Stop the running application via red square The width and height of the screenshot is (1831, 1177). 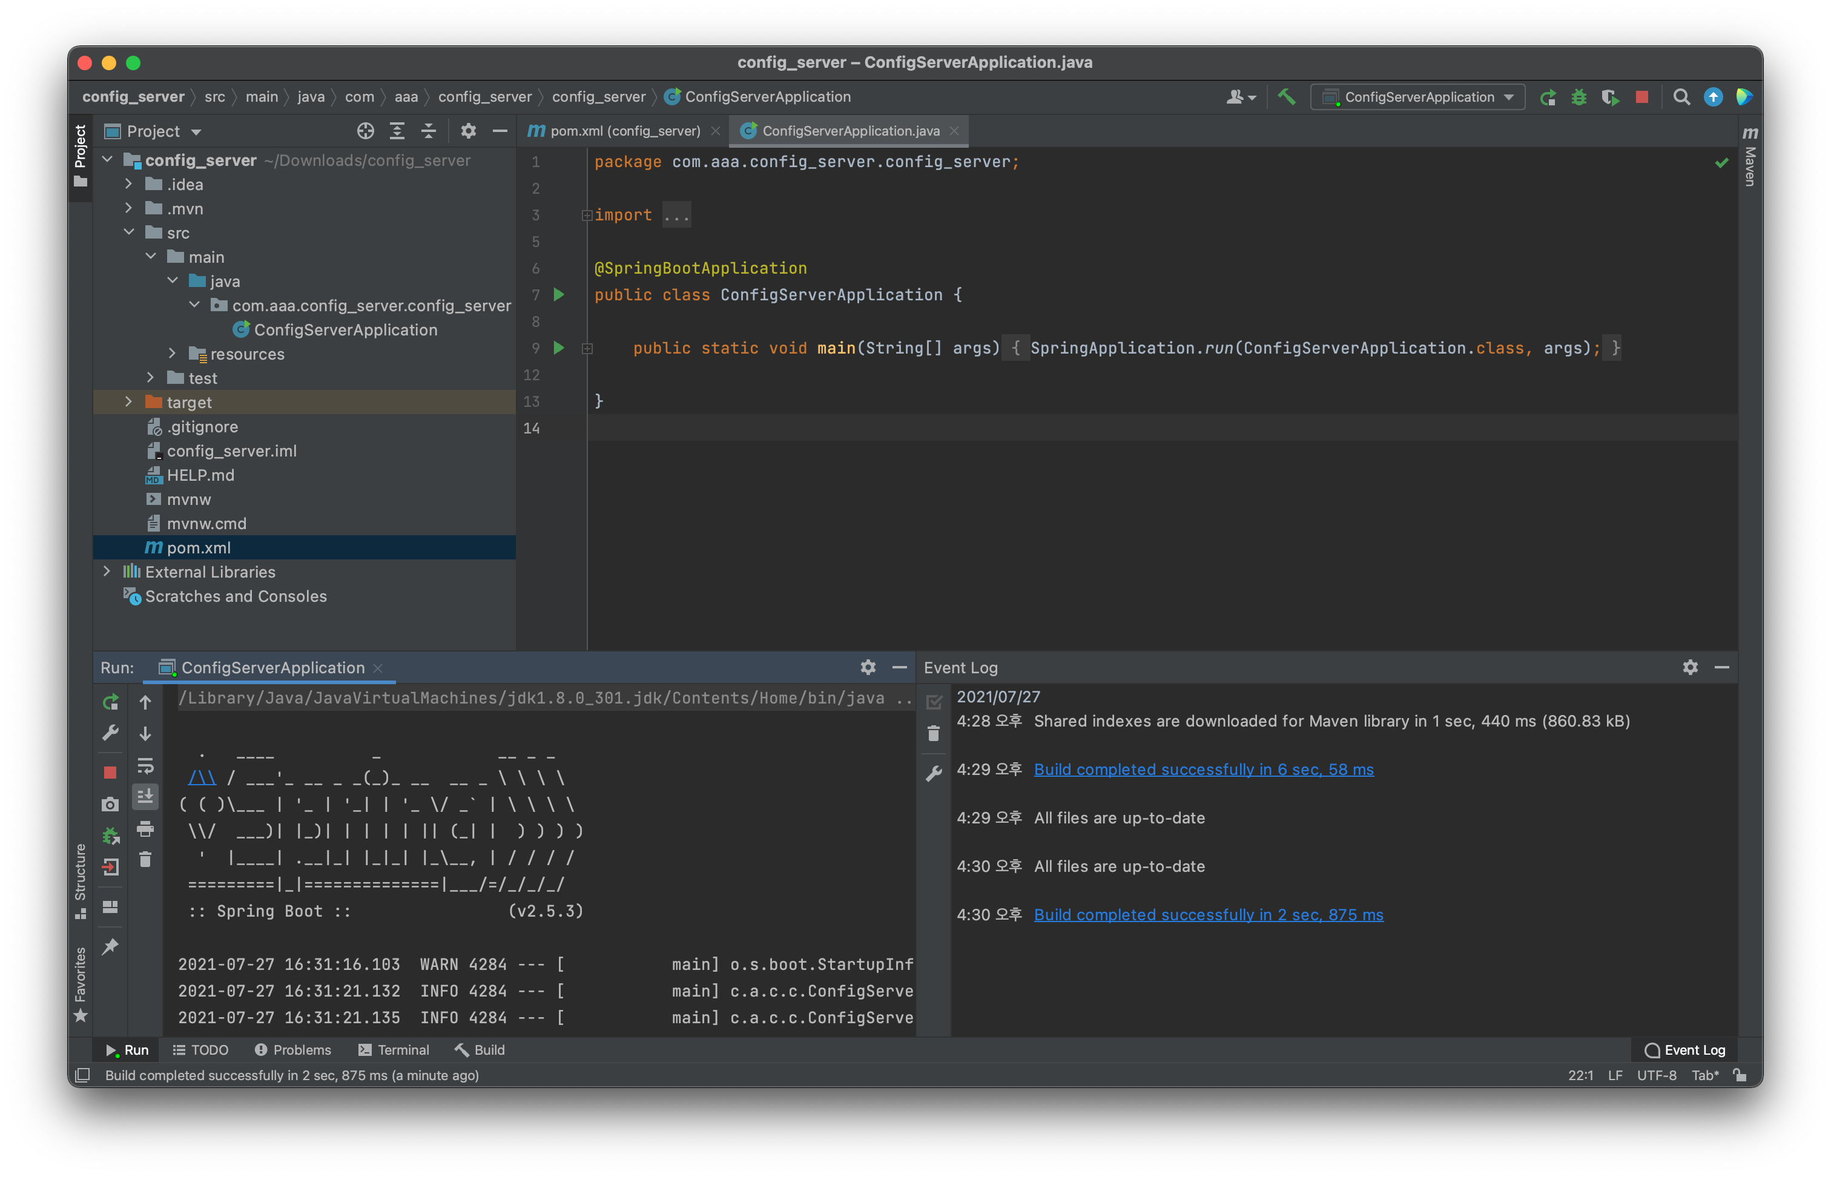(1641, 97)
